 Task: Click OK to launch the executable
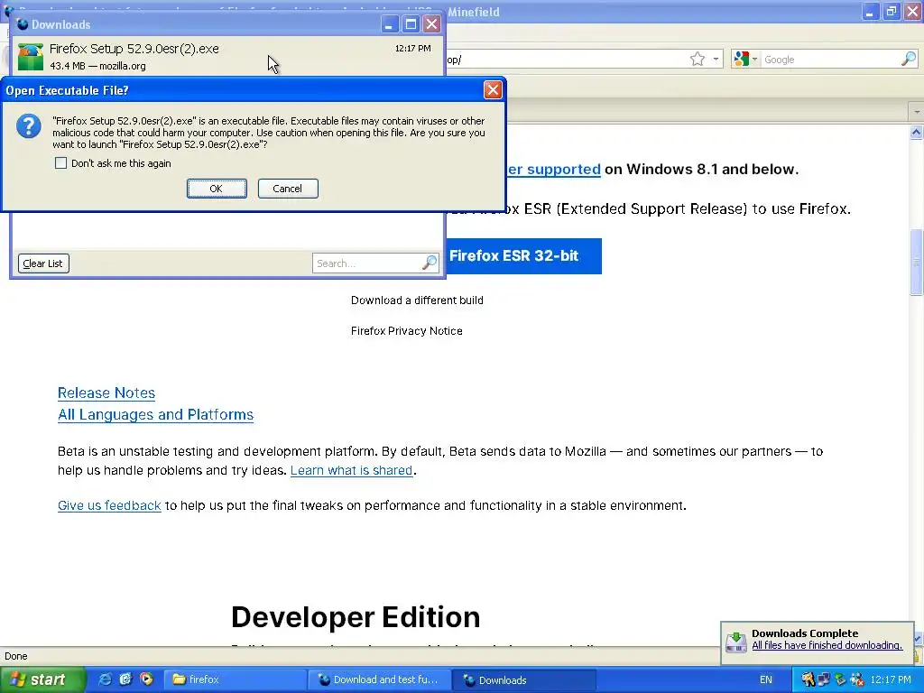(217, 189)
